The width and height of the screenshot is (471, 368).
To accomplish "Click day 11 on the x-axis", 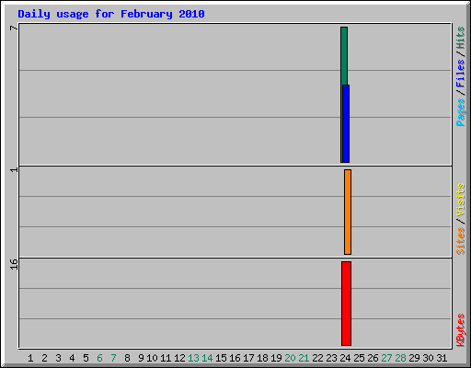I will 166,358.
